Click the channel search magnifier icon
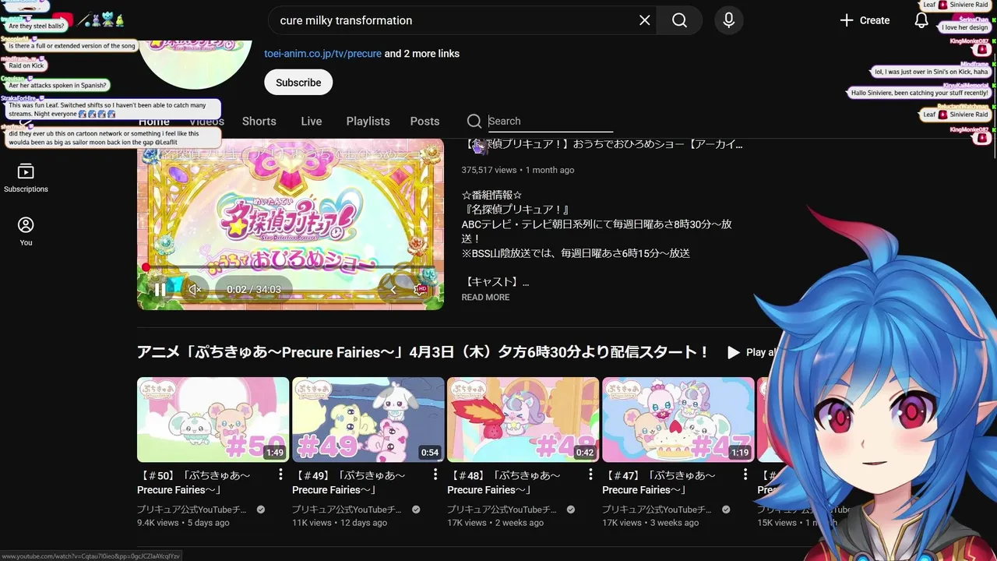This screenshot has height=561, width=997. pyautogui.click(x=474, y=121)
